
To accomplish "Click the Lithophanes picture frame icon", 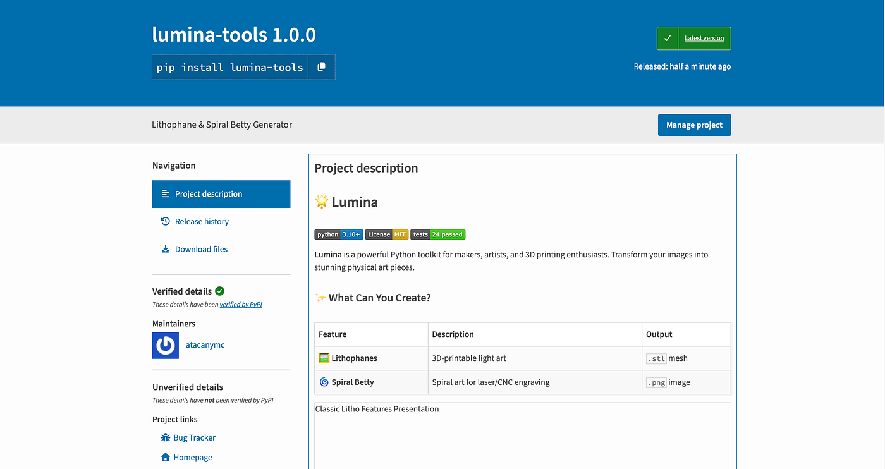I will point(324,358).
